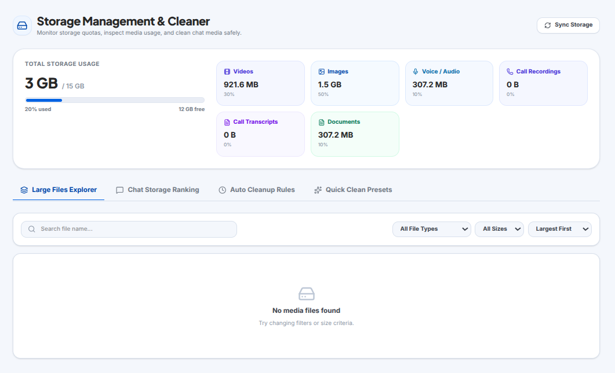This screenshot has width=615, height=373.
Task: Select the Call Recordings card
Action: point(543,83)
